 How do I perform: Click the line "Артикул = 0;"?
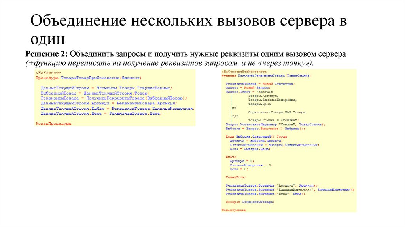(x=242, y=161)
